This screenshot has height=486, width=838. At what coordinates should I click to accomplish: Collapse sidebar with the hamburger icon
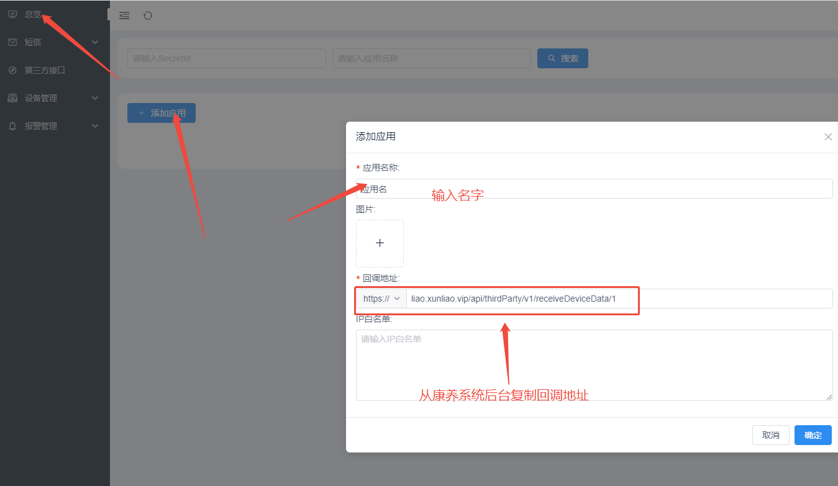coord(124,16)
